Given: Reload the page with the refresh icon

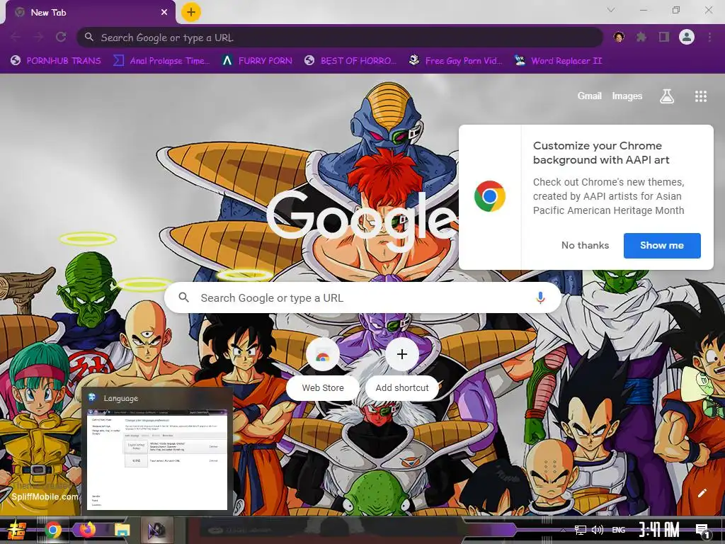Looking at the screenshot, I should click(x=61, y=37).
